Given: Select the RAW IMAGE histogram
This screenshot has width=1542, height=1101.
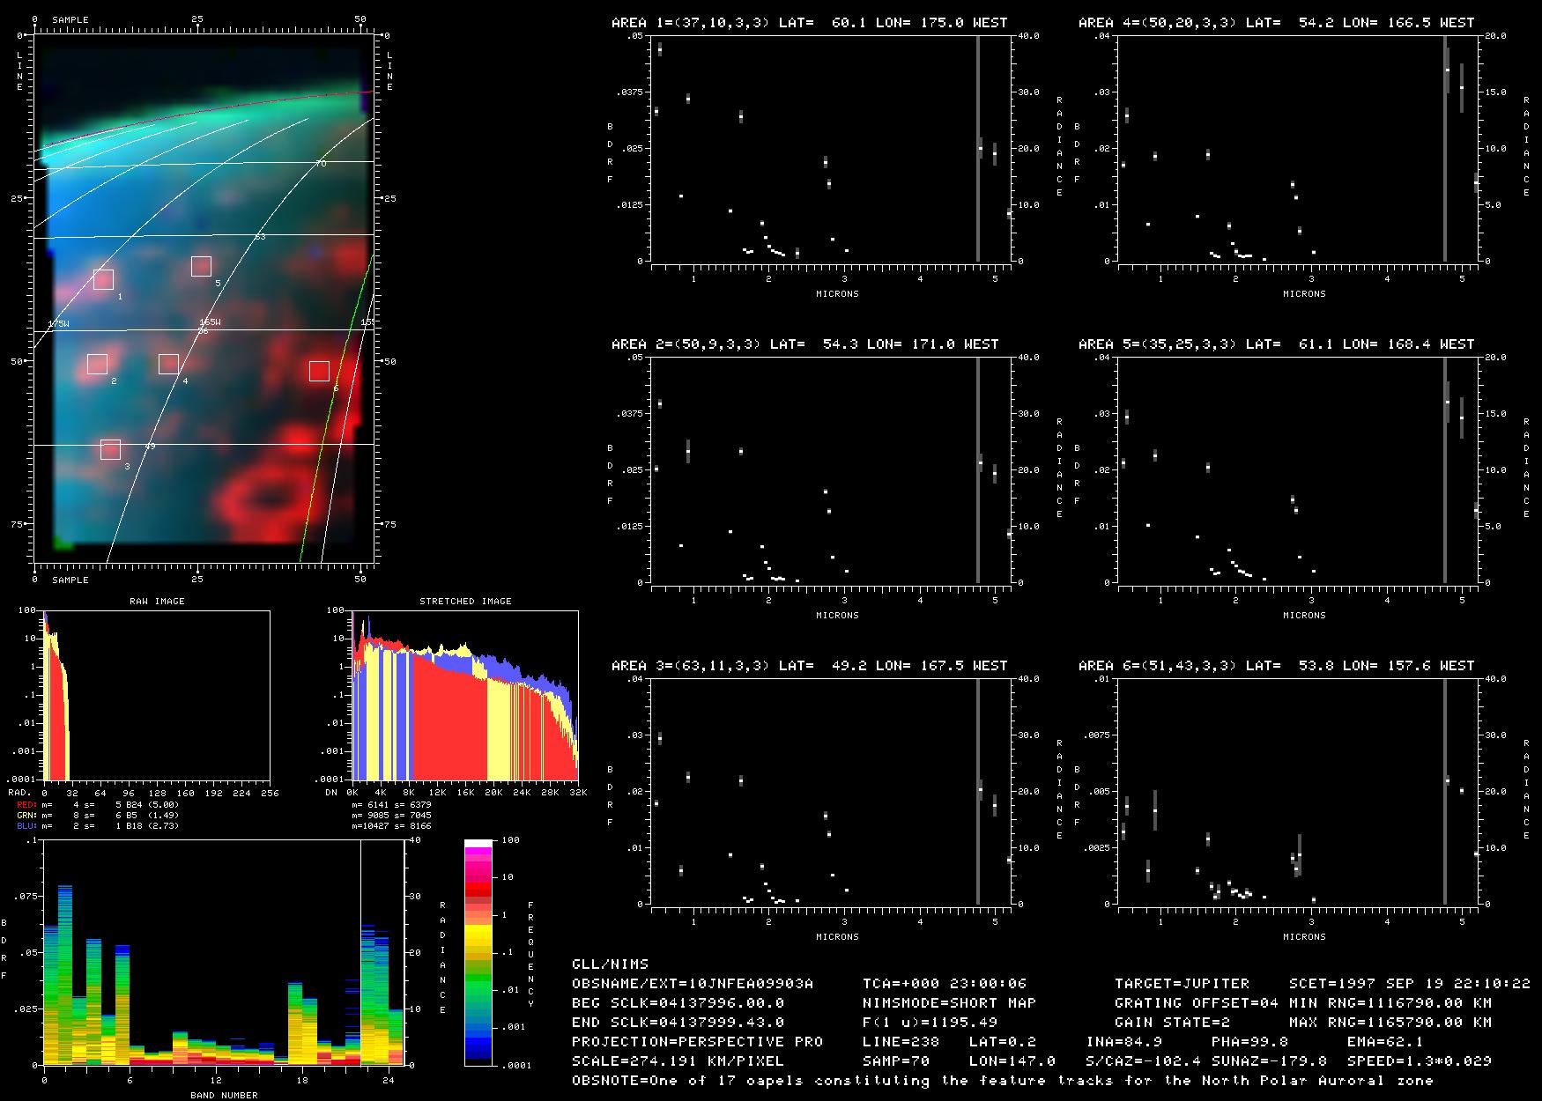Looking at the screenshot, I should click(x=157, y=696).
